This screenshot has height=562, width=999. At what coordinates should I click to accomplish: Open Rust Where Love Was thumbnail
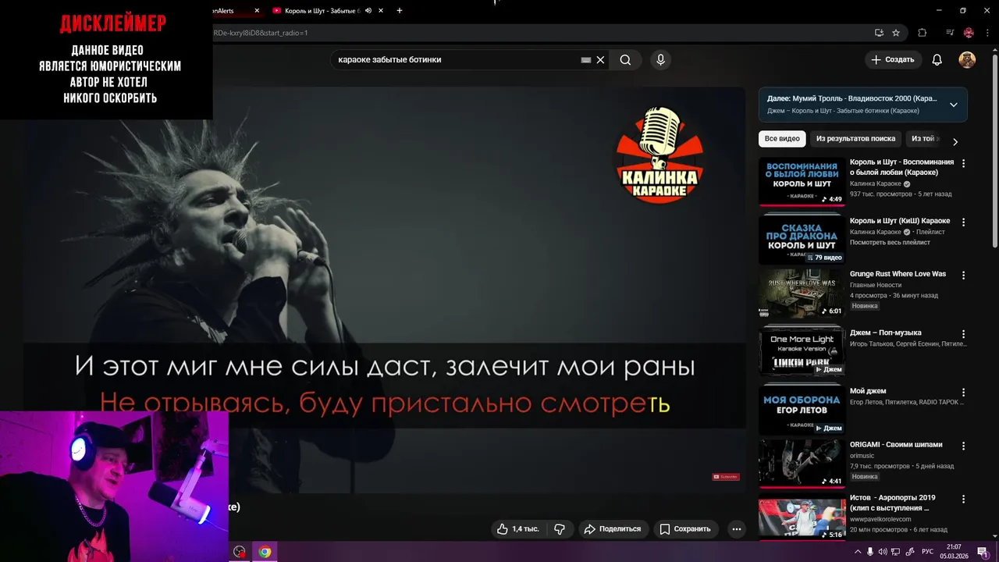tap(802, 293)
